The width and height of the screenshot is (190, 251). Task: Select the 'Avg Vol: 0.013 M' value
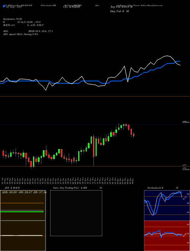point(121,7)
